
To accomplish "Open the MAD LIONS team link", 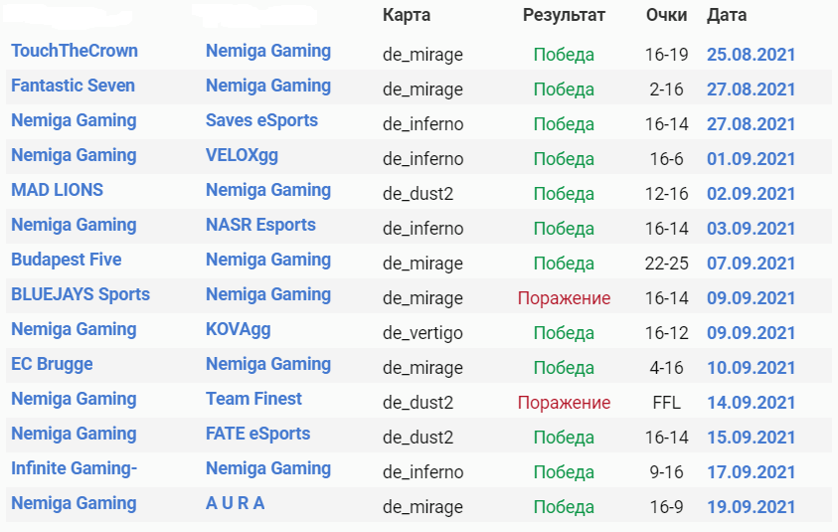I will [57, 190].
